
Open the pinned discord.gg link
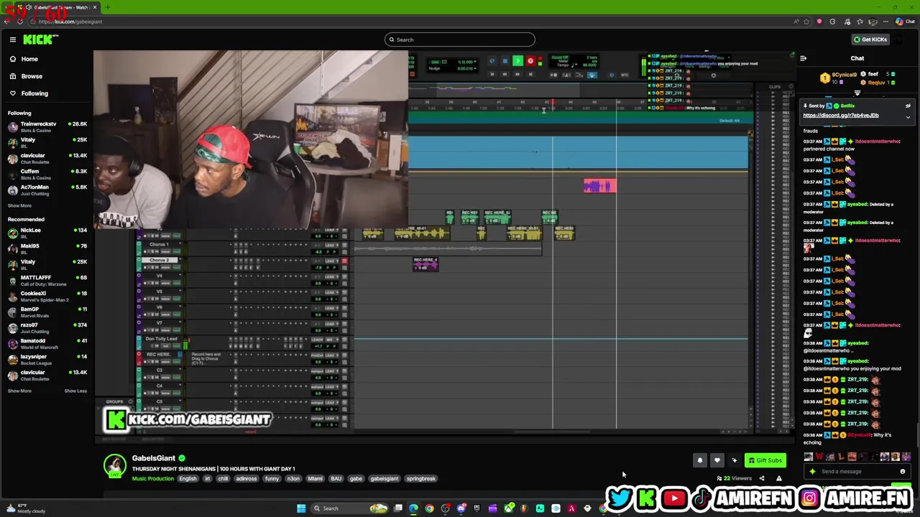coord(840,116)
